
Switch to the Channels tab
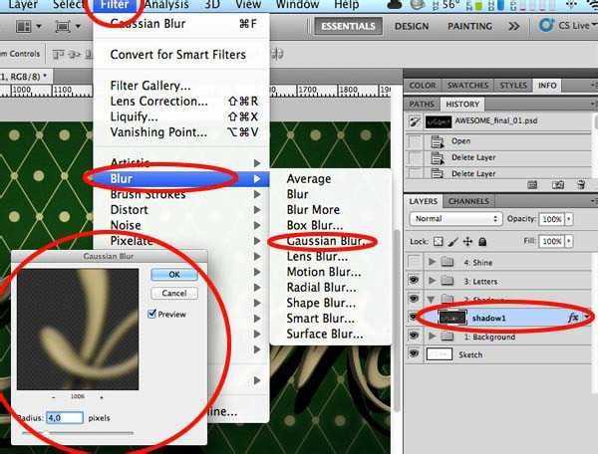pyautogui.click(x=468, y=201)
